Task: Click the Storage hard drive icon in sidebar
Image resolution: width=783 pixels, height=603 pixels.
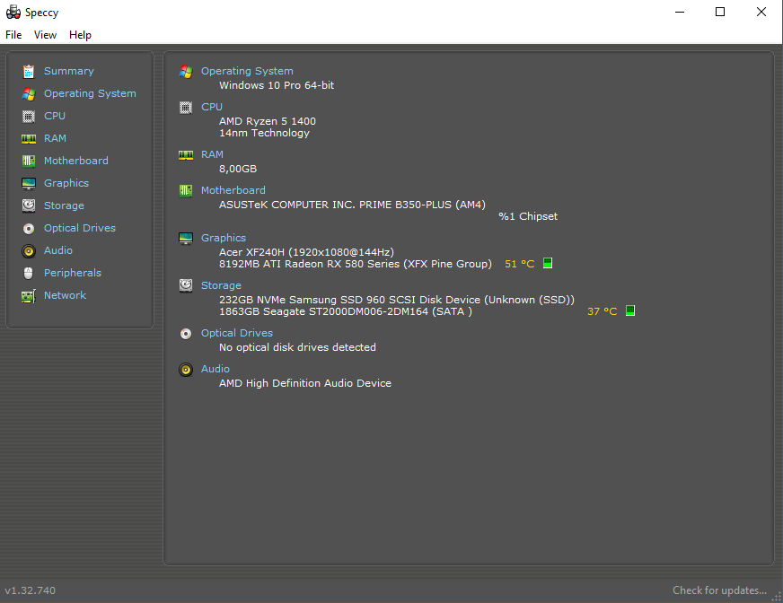Action: pyautogui.click(x=29, y=205)
